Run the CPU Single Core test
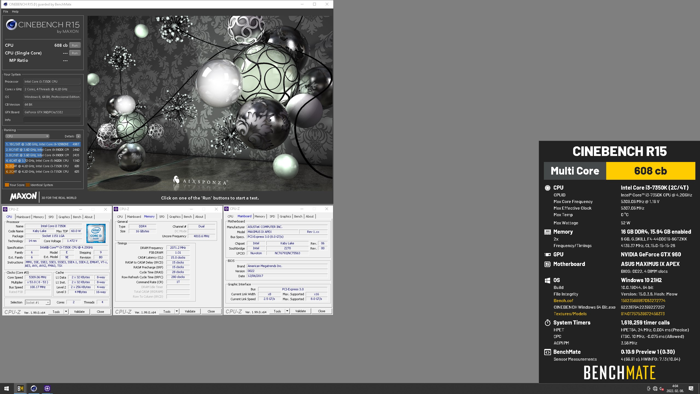 (75, 53)
